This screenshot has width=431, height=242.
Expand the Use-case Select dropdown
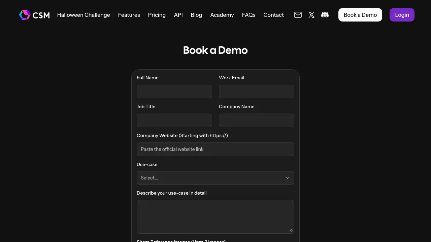pyautogui.click(x=215, y=178)
